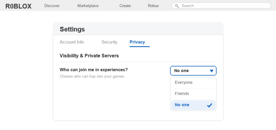
Task: Click the 'Visibility & Private Servers' heading
Action: click(x=89, y=56)
